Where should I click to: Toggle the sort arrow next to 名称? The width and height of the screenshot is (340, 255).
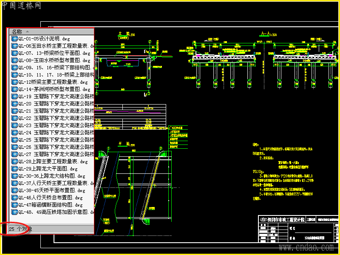[27, 31]
